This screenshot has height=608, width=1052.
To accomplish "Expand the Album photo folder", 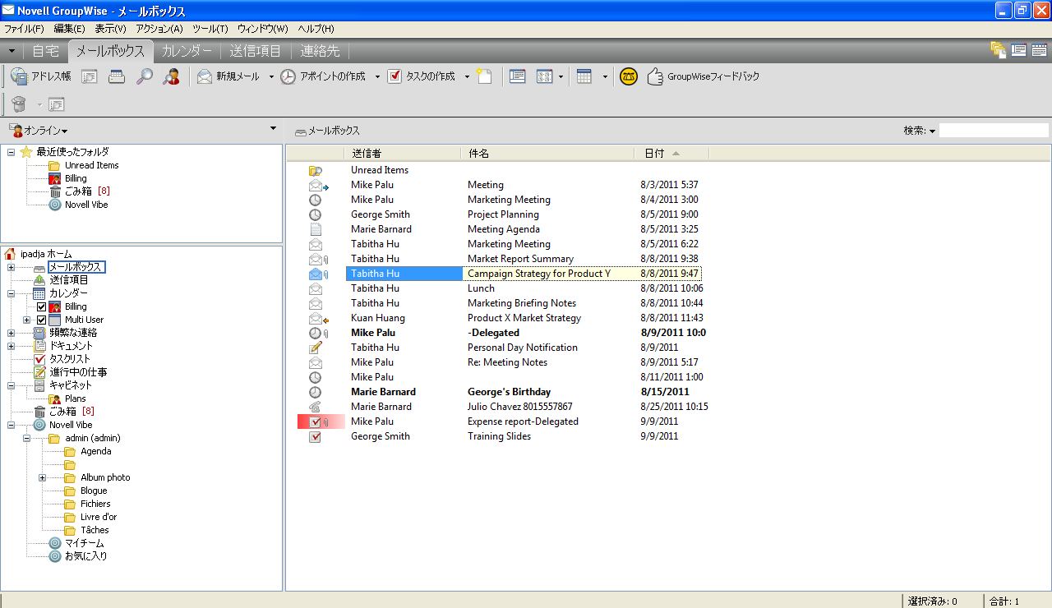I will click(x=42, y=477).
